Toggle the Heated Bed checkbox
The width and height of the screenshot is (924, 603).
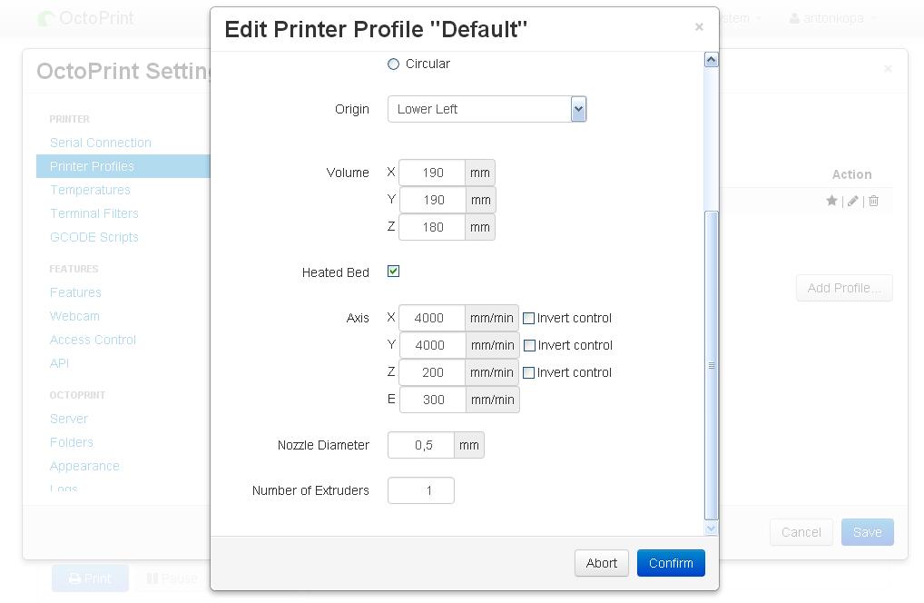[393, 272]
